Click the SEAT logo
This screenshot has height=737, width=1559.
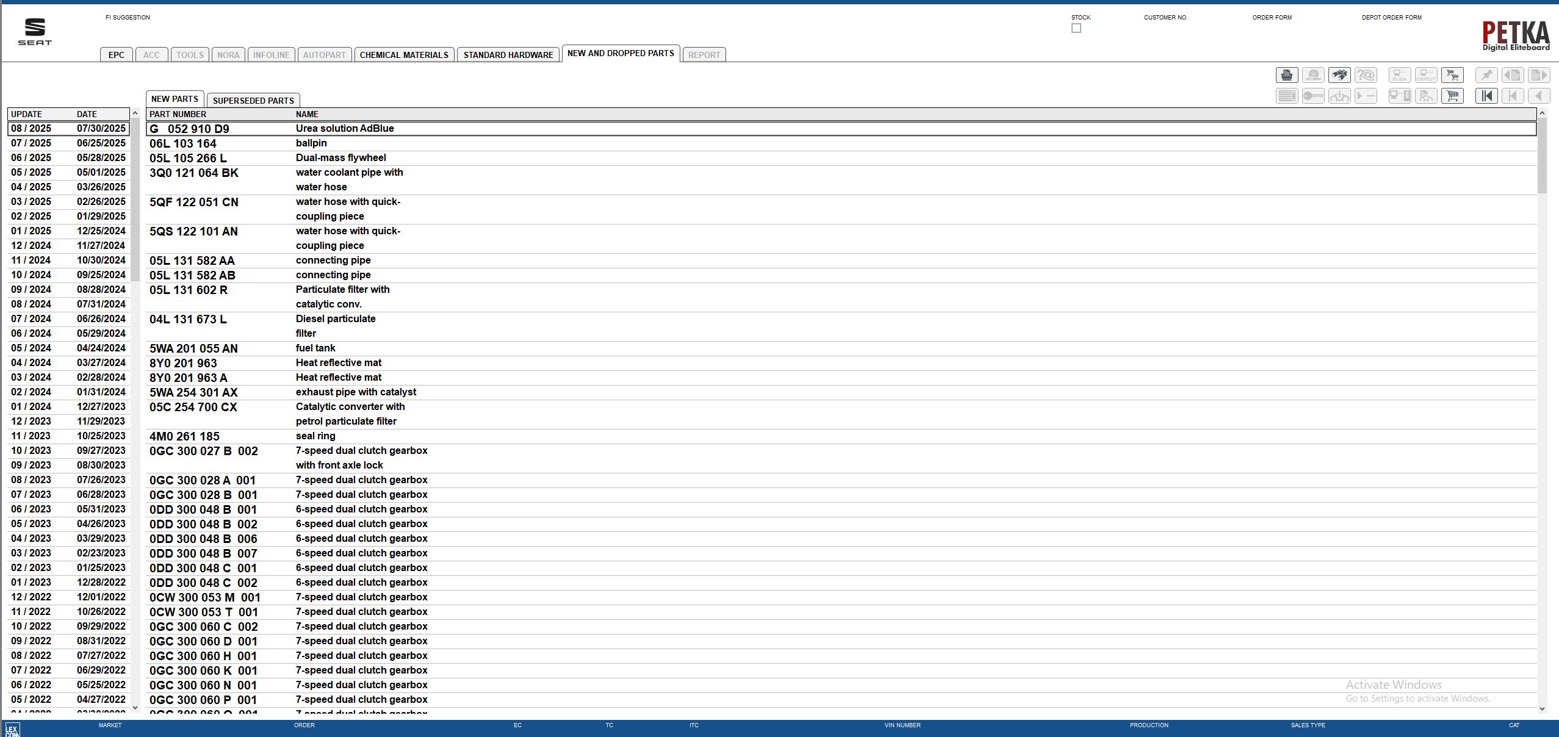(x=35, y=32)
